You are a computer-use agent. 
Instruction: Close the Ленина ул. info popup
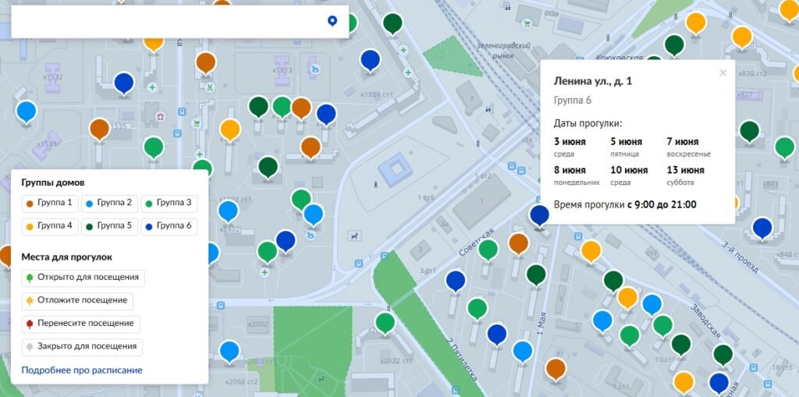tap(723, 73)
